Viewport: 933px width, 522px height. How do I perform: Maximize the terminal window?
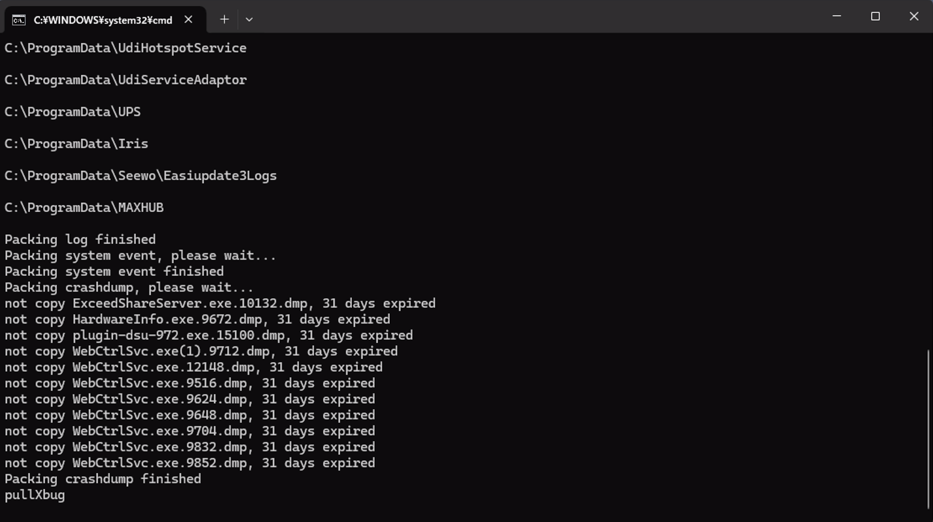click(875, 16)
